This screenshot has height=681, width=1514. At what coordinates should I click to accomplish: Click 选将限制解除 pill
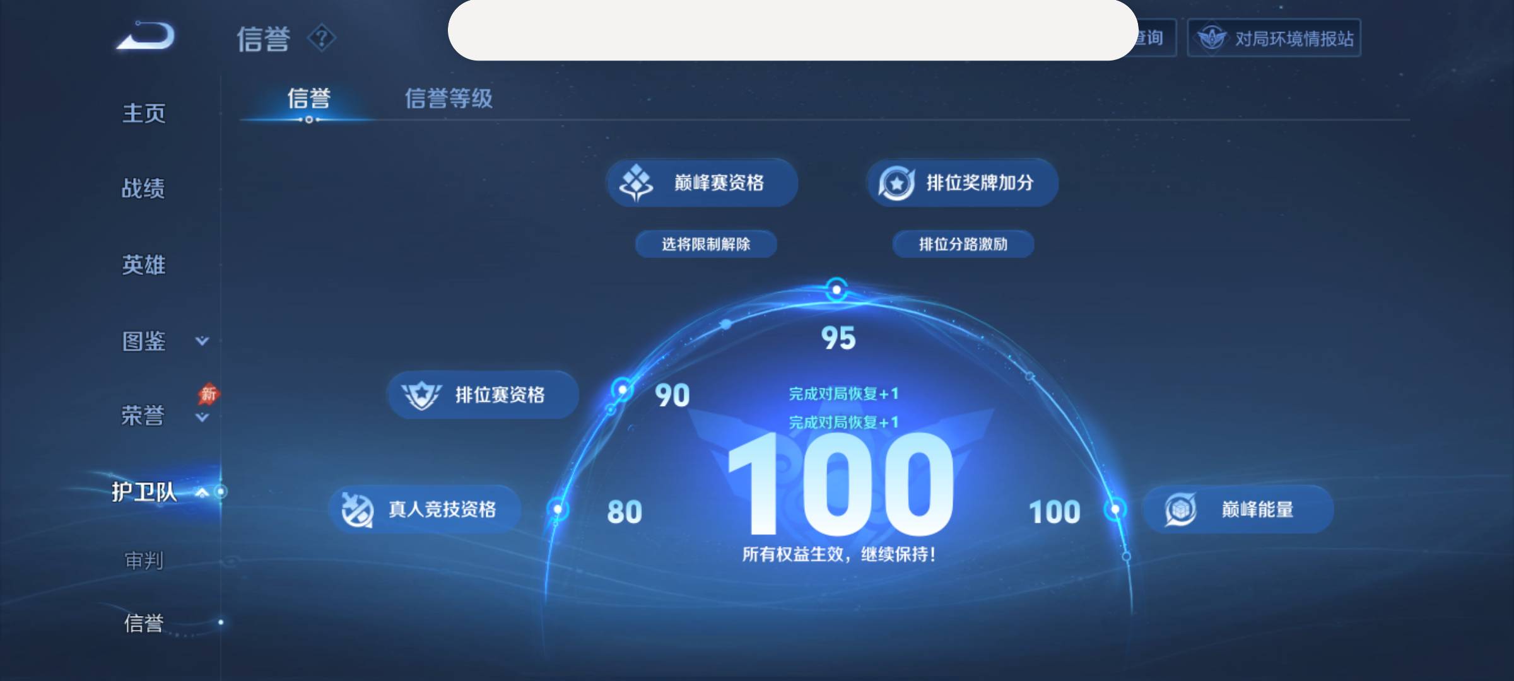(706, 244)
